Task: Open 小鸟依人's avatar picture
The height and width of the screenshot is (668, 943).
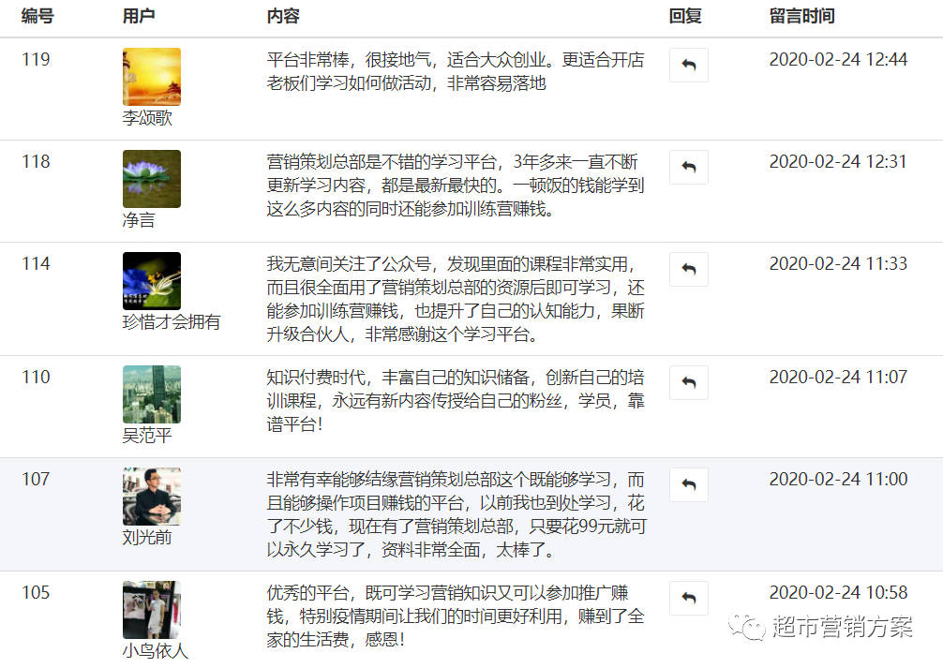Action: tap(152, 610)
